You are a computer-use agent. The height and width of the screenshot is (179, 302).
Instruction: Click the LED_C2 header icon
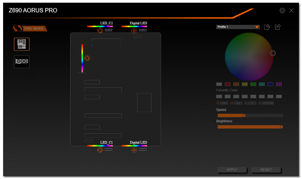[x=100, y=31]
